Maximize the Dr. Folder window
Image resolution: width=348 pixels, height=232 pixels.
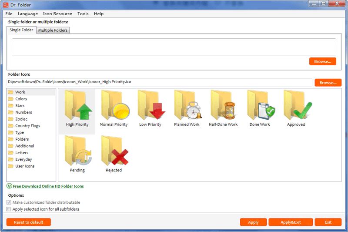pos(324,3)
